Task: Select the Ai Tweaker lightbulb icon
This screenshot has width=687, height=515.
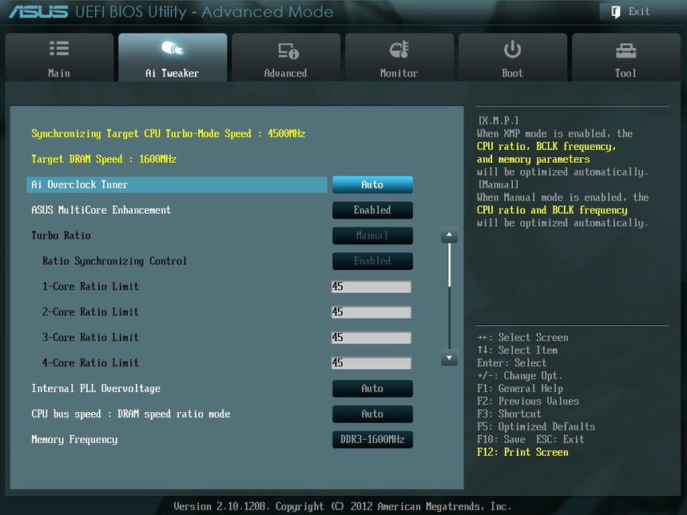Action: [173, 50]
